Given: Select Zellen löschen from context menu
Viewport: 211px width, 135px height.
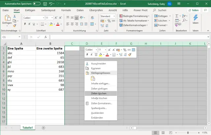Looking at the screenshot, I should [x=99, y=93].
